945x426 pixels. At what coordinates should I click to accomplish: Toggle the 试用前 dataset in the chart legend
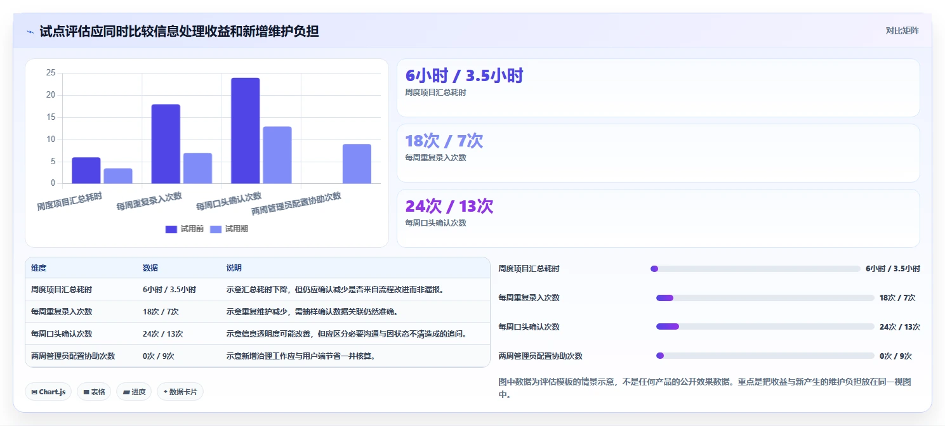click(x=185, y=229)
